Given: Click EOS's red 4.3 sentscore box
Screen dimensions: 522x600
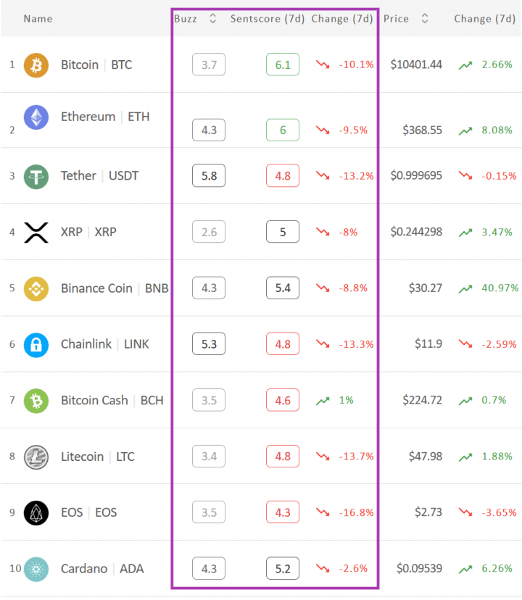Looking at the screenshot, I should coord(283,512).
